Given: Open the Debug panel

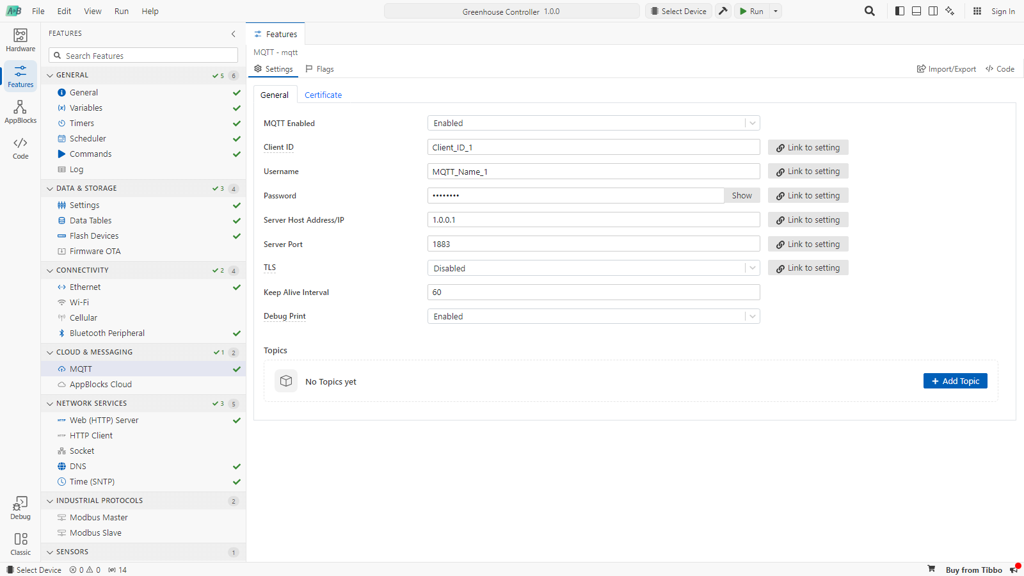Looking at the screenshot, I should pyautogui.click(x=20, y=508).
